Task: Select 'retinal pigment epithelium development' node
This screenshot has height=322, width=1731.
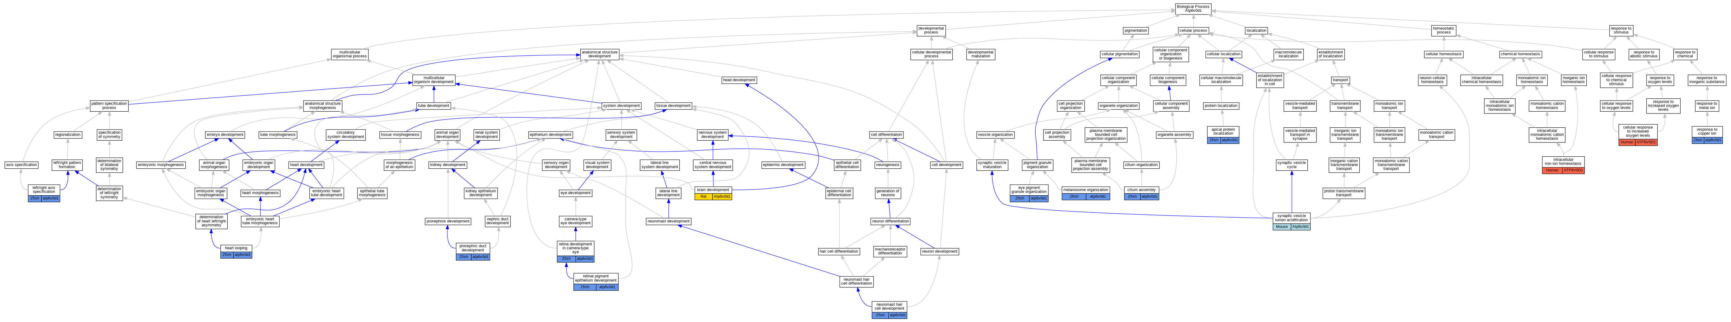Action: [x=596, y=278]
